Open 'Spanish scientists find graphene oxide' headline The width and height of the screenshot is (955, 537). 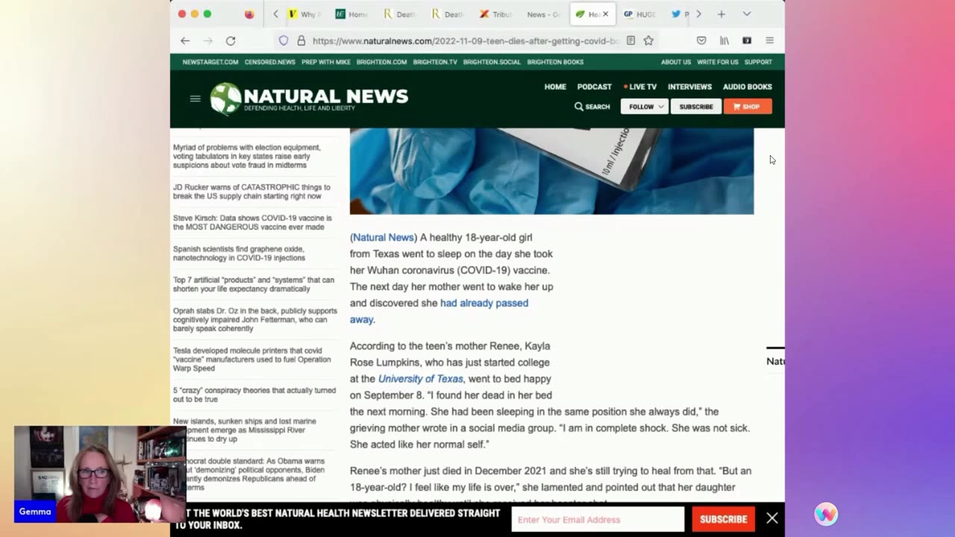click(239, 254)
